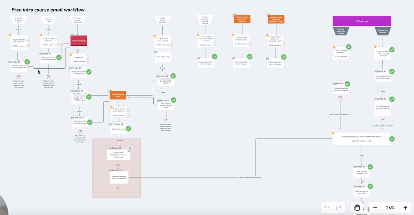Screen dimensions: 414x215
Task: Select gray 'Download free templates' trigger shape
Action: pos(382,31)
